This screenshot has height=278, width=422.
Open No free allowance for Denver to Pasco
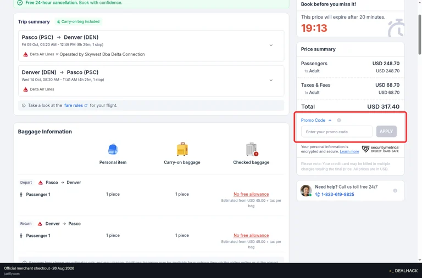(251, 235)
